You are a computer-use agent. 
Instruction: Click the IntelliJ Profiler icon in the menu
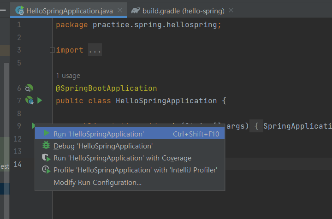click(46, 170)
